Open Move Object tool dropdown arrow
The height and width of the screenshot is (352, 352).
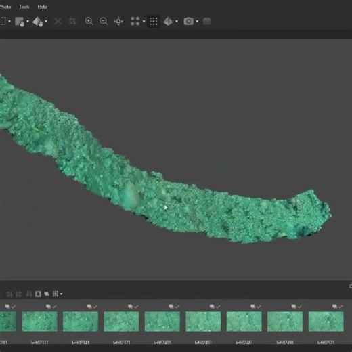46,22
